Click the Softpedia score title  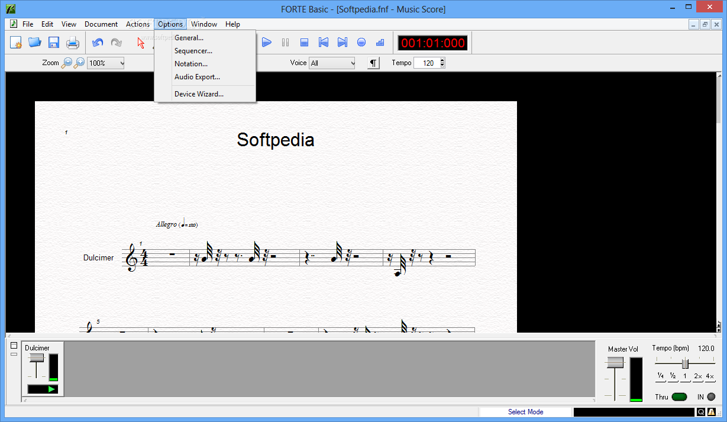[276, 140]
